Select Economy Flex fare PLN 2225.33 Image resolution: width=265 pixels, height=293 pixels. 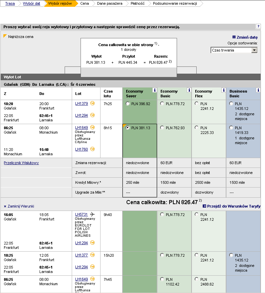pyautogui.click(x=197, y=128)
